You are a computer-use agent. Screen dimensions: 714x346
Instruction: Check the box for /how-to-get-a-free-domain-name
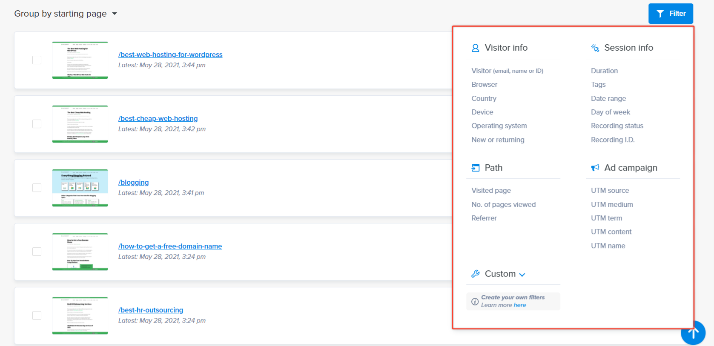click(x=37, y=252)
